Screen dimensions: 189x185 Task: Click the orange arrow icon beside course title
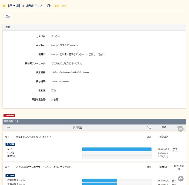click(4, 6)
